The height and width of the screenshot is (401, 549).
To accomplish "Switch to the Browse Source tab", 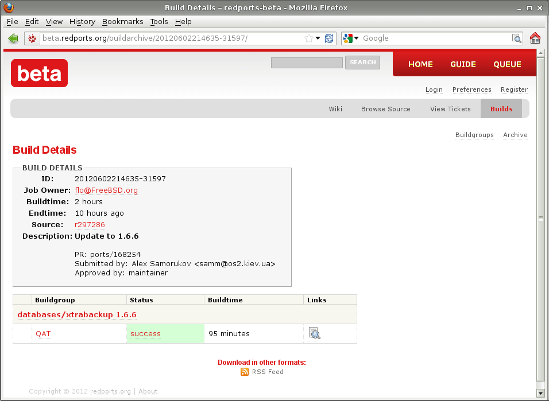I will coord(385,109).
